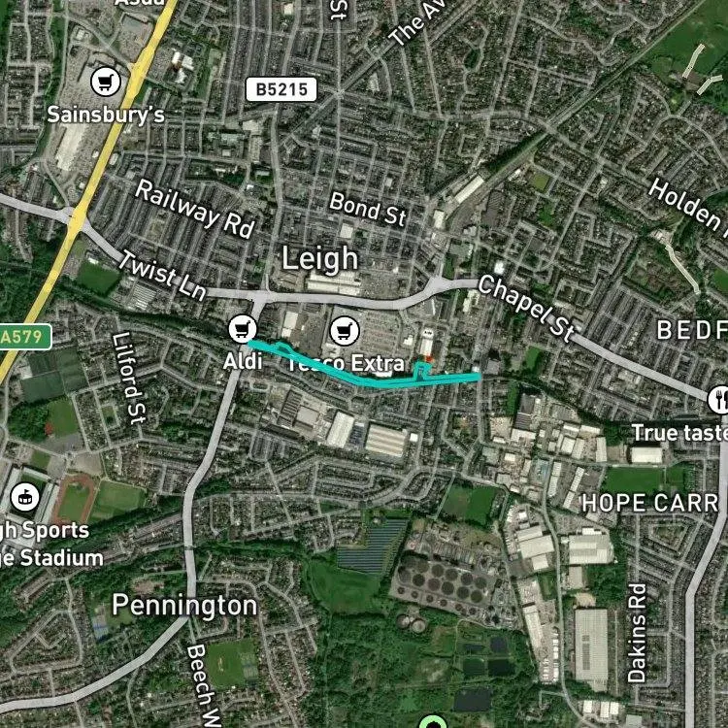This screenshot has width=728, height=728.
Task: Tap the Bond St street label
Action: point(368,209)
